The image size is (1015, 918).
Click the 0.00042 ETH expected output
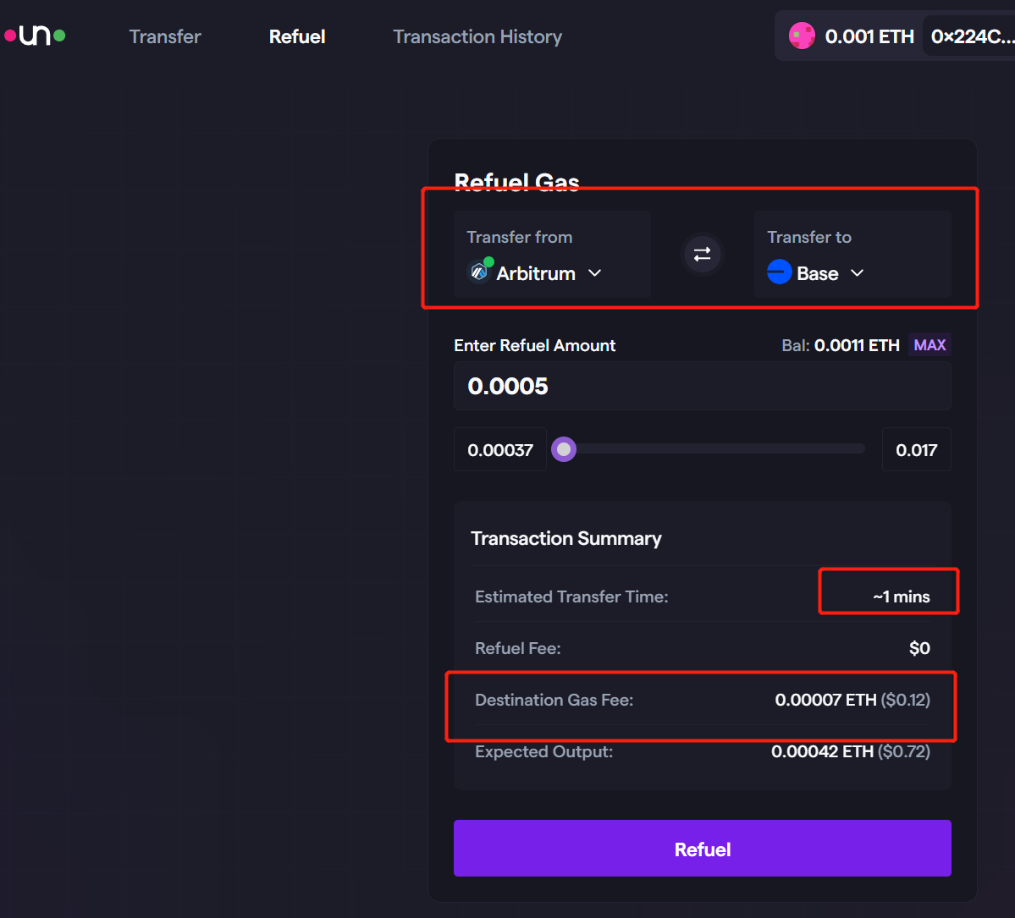click(851, 751)
